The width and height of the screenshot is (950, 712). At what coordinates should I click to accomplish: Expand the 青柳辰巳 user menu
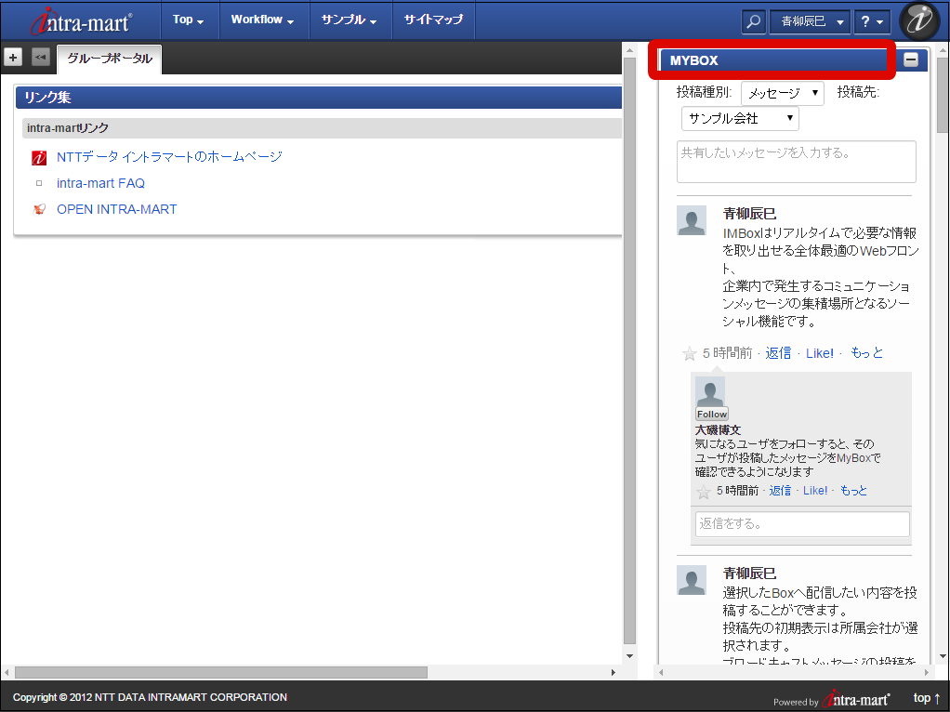(810, 21)
